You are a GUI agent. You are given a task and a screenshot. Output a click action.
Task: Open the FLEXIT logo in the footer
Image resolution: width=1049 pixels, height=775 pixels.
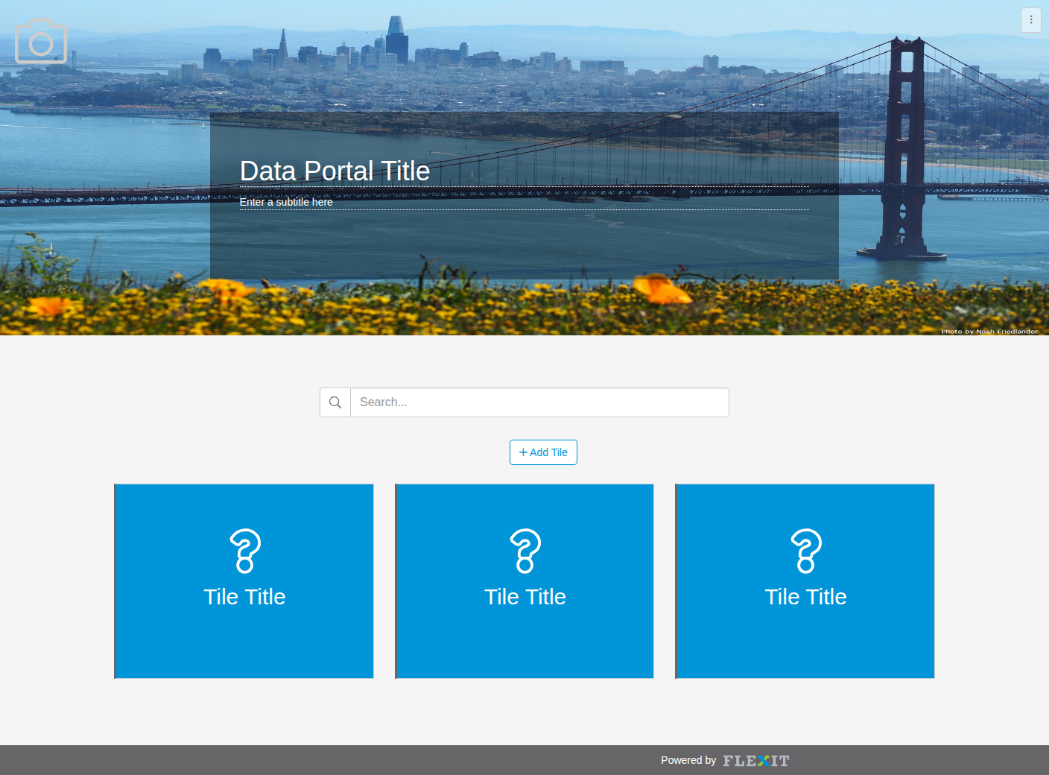click(x=756, y=761)
